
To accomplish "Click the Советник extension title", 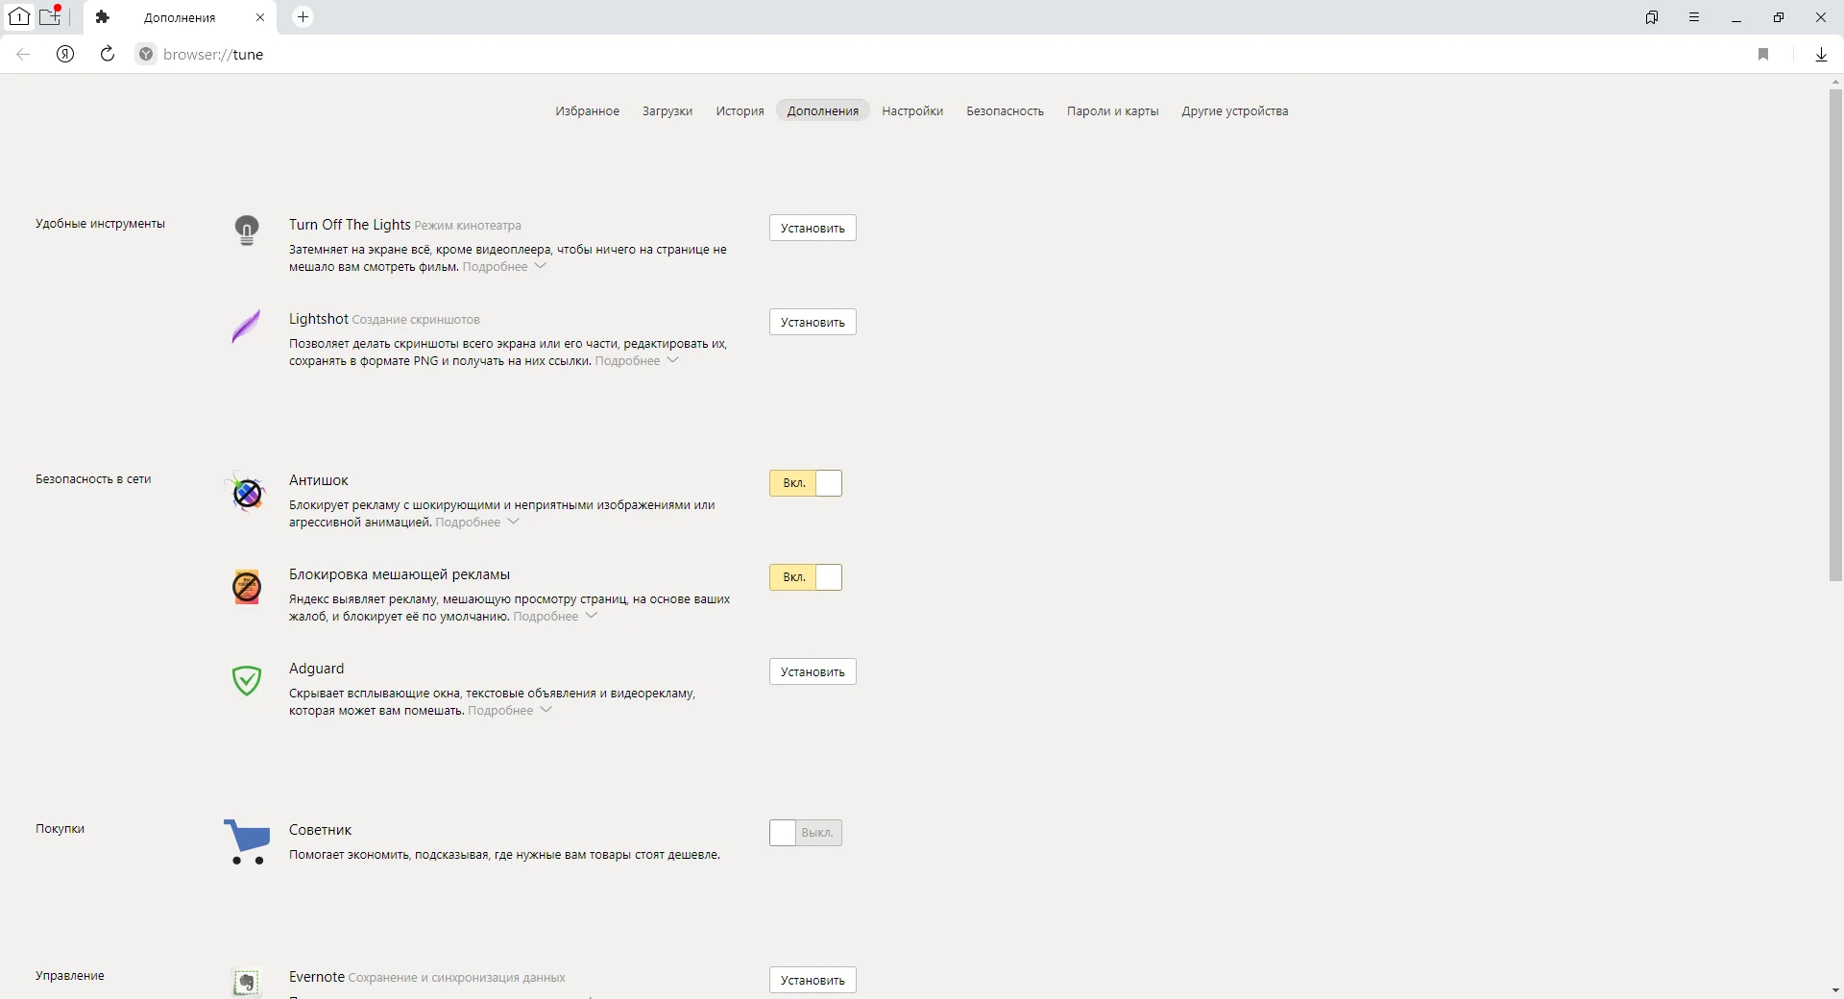I will 320,830.
